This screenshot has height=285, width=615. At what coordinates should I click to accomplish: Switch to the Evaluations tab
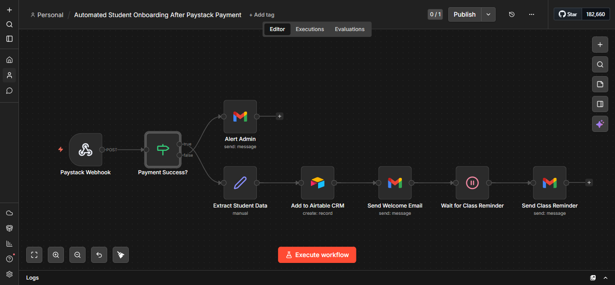350,29
